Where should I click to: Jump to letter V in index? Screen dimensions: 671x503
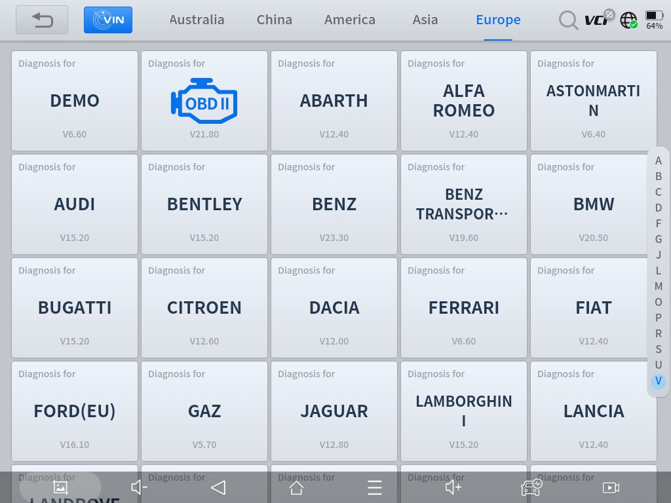point(658,381)
